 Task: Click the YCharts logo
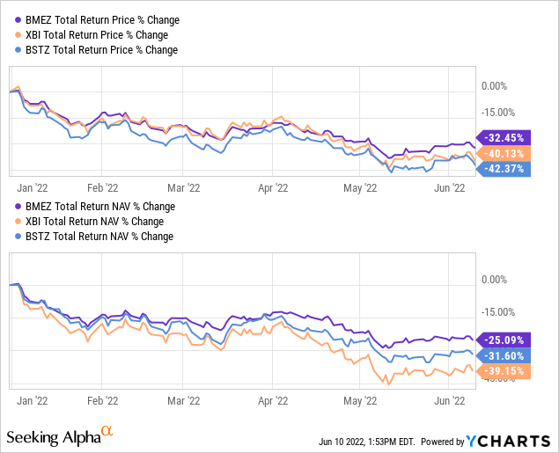click(508, 442)
